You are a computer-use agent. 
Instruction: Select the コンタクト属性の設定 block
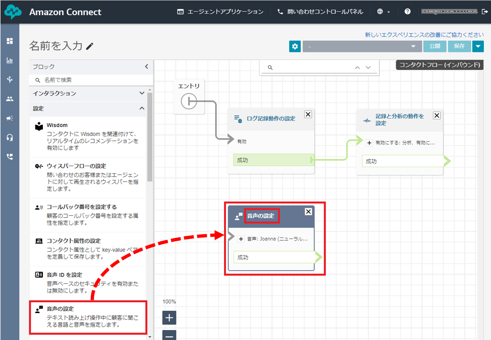pyautogui.click(x=88, y=249)
